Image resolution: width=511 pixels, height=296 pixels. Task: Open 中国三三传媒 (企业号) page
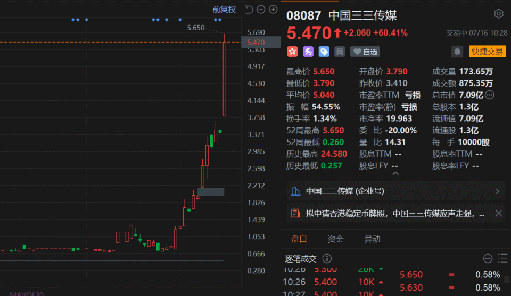(x=395, y=191)
